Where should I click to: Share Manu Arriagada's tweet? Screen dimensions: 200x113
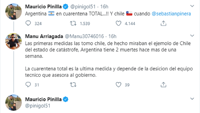tap(163, 84)
